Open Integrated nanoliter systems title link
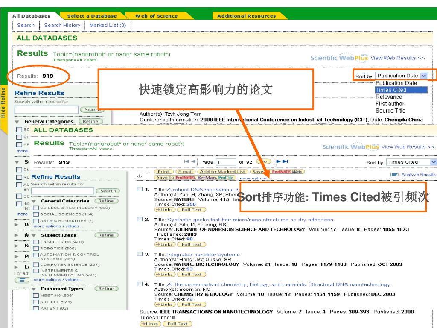Viewport: 437px width, 328px height. pyautogui.click(x=204, y=255)
